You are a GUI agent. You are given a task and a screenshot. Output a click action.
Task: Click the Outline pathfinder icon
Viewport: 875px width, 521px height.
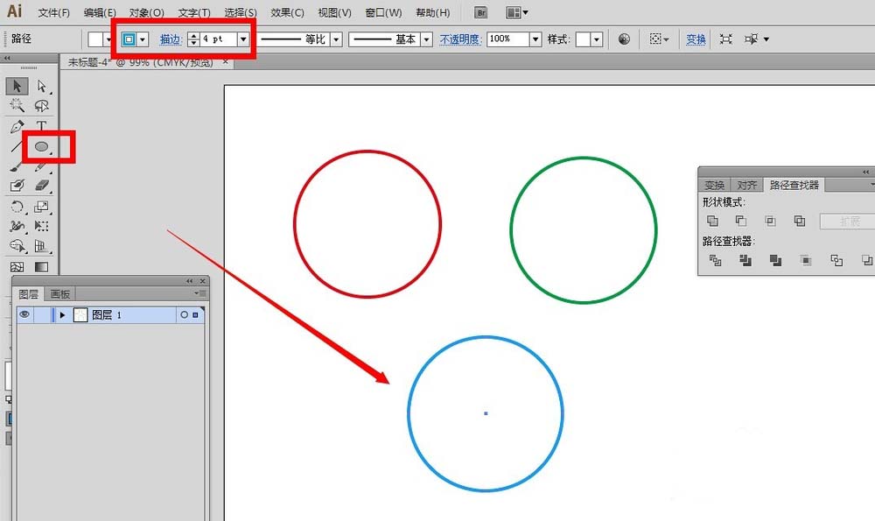(836, 260)
